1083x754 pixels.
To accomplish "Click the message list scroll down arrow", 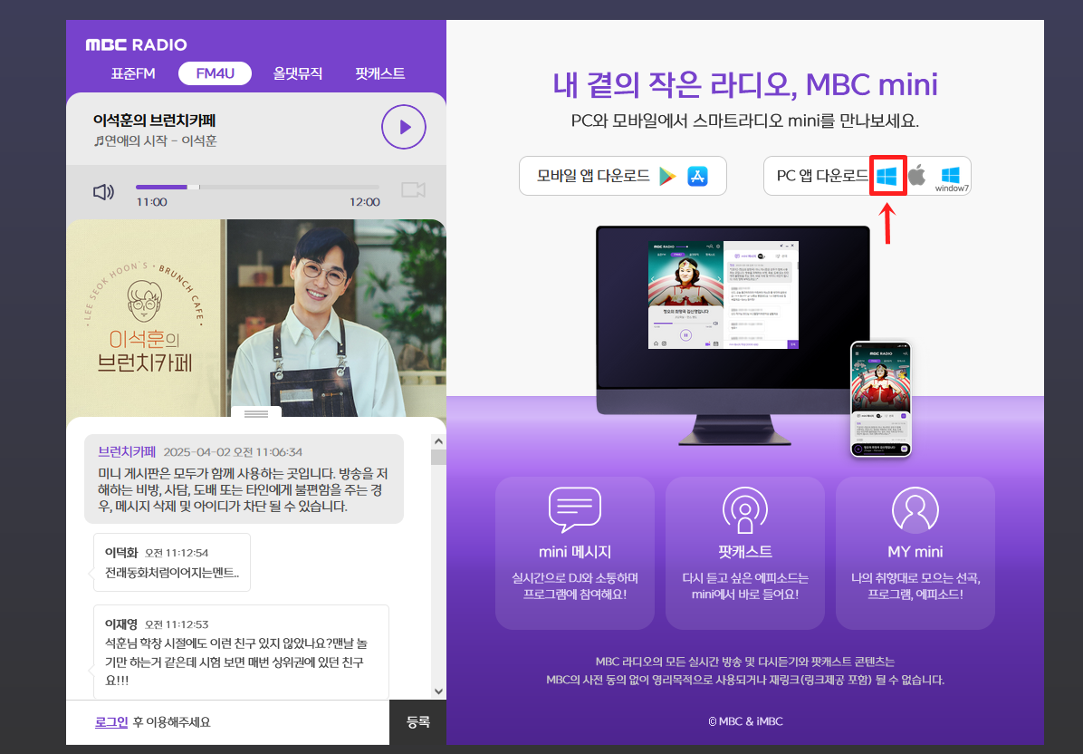I will click(438, 691).
